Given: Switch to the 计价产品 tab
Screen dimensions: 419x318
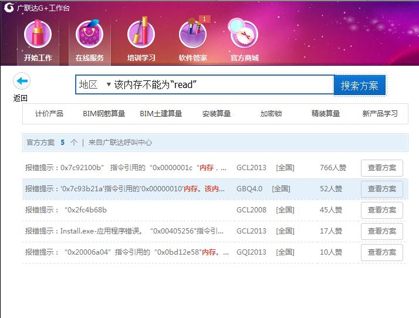Looking at the screenshot, I should click(49, 114).
